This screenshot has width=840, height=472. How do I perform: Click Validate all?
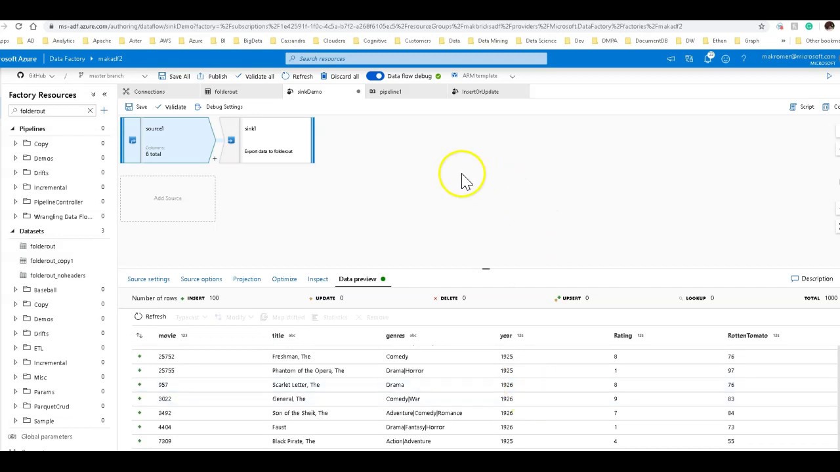pyautogui.click(x=255, y=76)
